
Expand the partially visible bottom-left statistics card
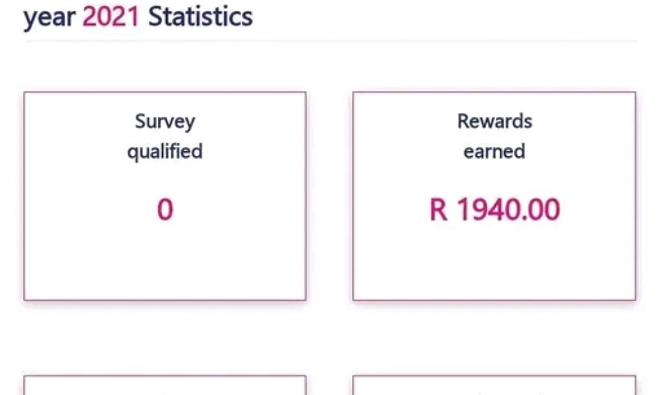coord(165,385)
